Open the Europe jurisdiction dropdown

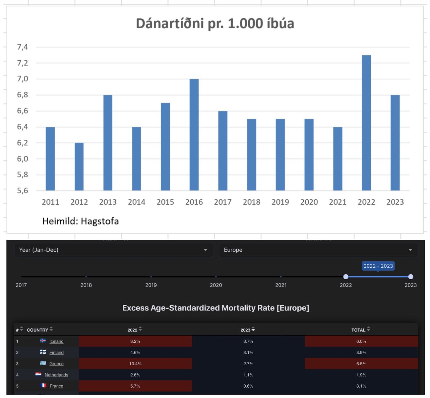point(318,250)
